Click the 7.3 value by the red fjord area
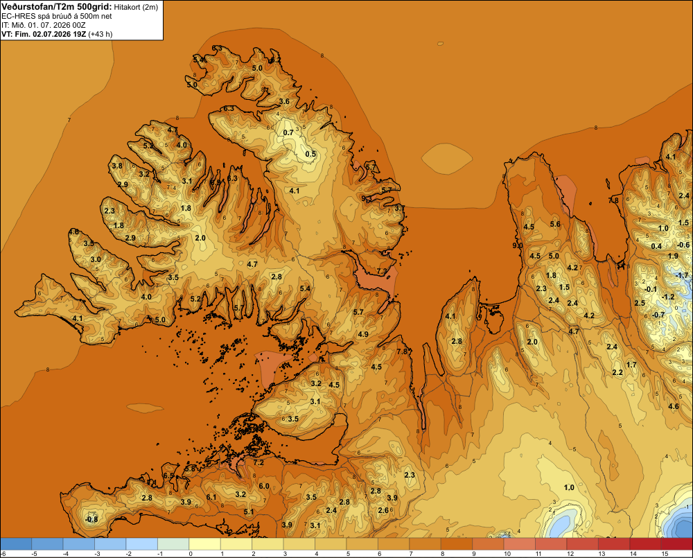 tap(382, 271)
